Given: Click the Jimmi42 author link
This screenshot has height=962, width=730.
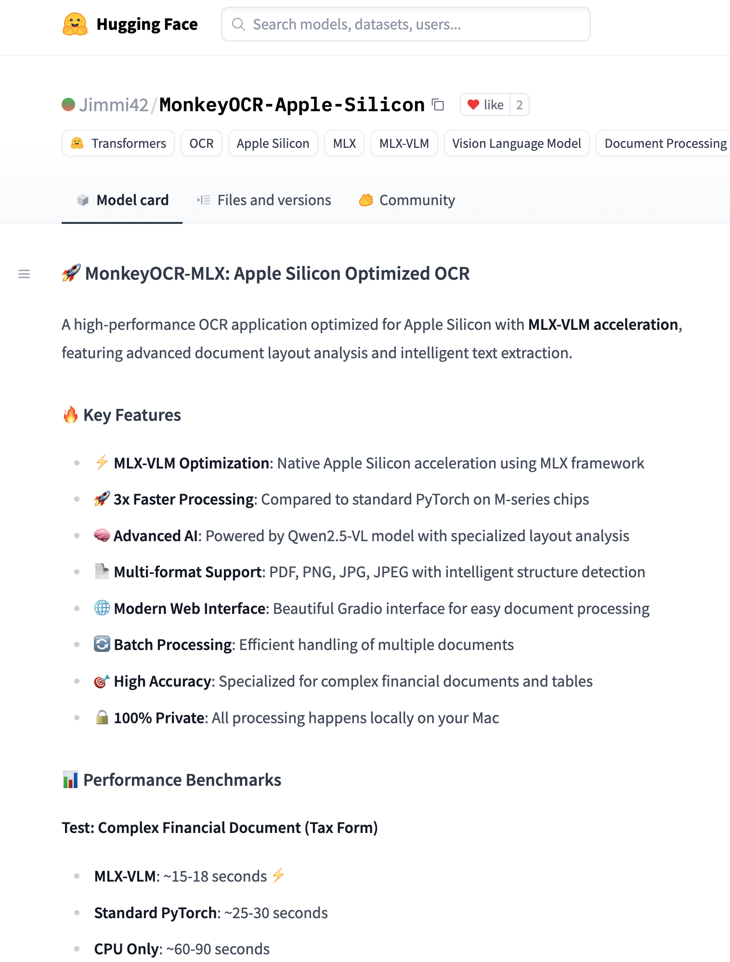Looking at the screenshot, I should (x=114, y=104).
